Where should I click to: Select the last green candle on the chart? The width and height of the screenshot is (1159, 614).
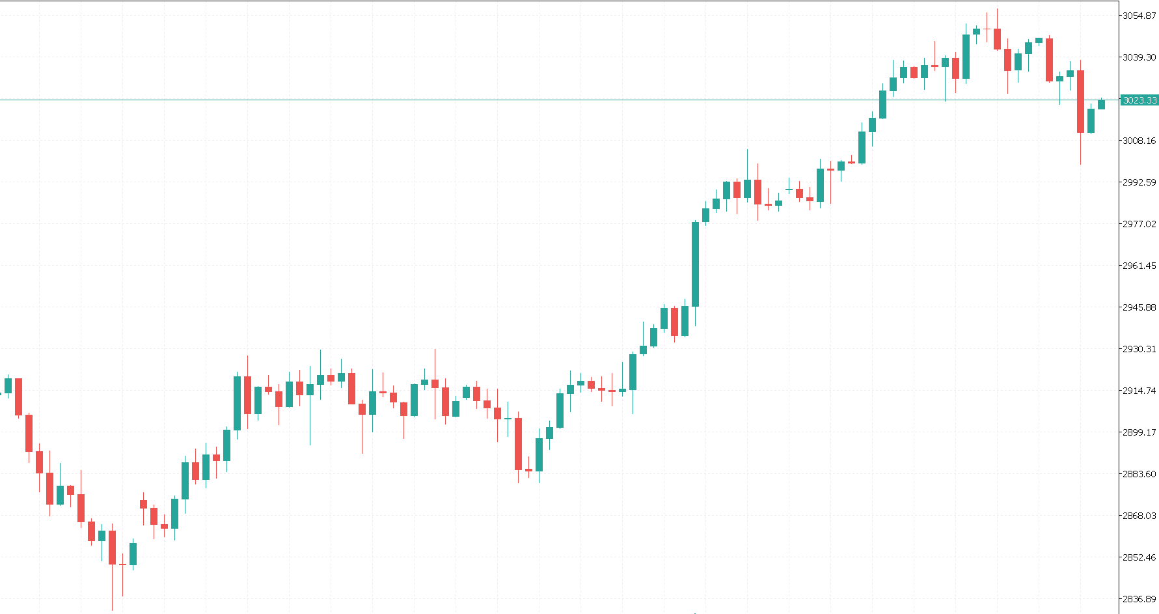coord(1101,104)
